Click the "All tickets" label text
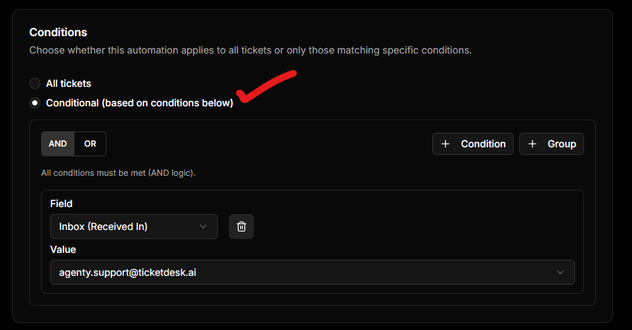 [x=68, y=83]
